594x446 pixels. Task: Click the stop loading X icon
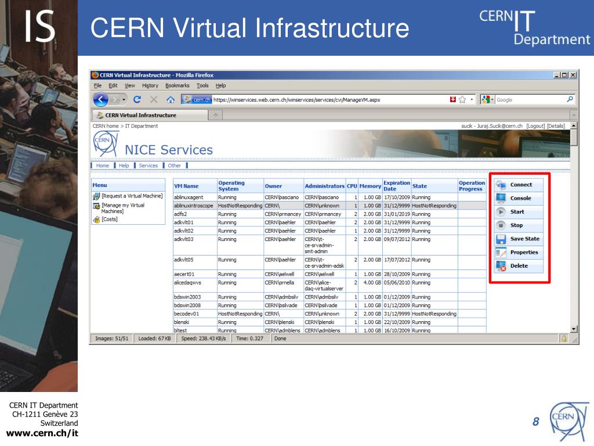pos(153,99)
